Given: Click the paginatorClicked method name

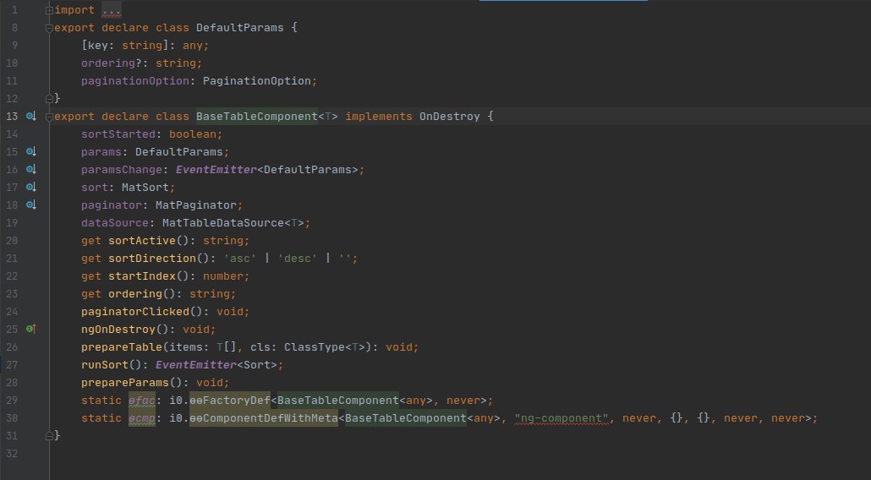Looking at the screenshot, I should (135, 312).
